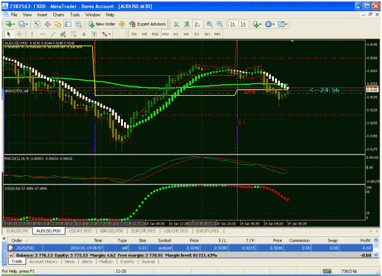Image resolution: width=382 pixels, height=276 pixels.
Task: Click the New Order button
Action: click(x=102, y=24)
